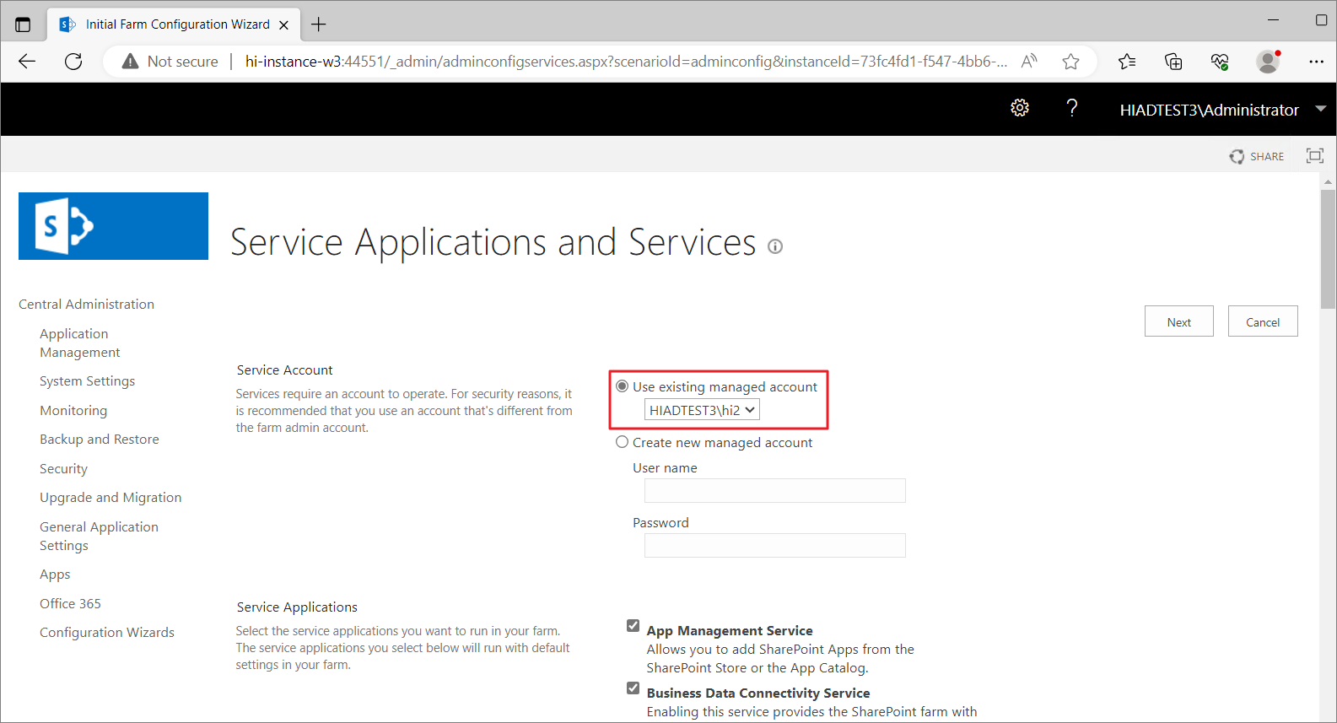1337x723 pixels.
Task: Click the focus on content icon
Action: click(x=1315, y=155)
